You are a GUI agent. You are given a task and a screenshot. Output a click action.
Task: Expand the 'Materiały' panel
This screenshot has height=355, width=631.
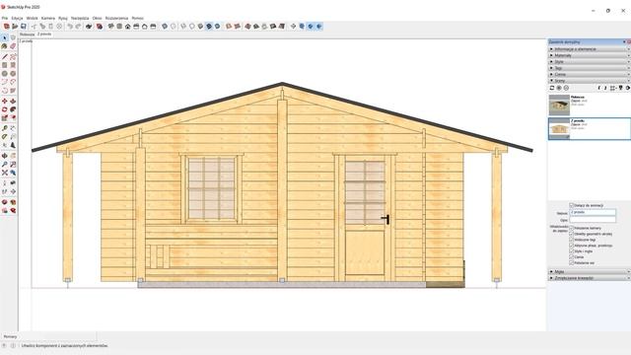coord(590,55)
